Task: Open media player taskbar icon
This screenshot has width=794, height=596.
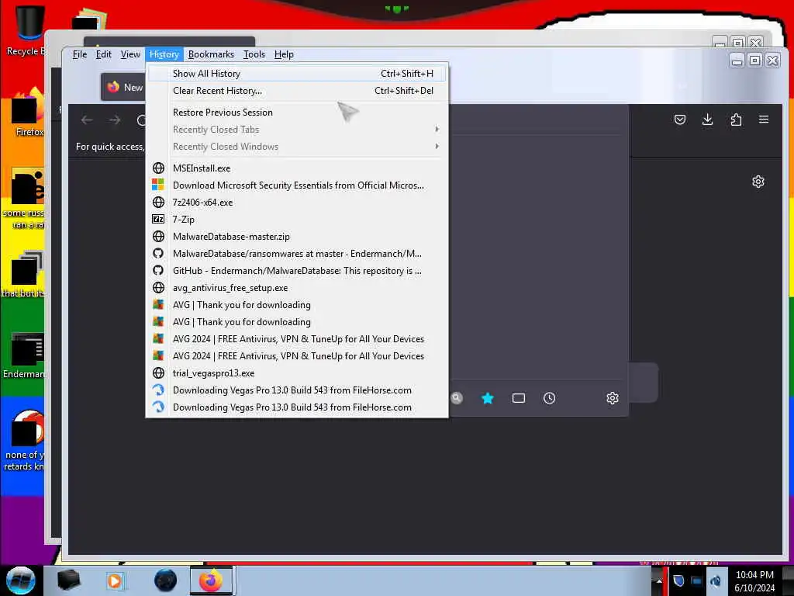Action: coord(115,580)
